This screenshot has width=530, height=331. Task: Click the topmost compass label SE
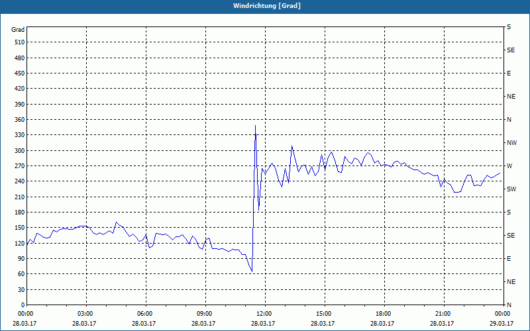[x=511, y=50]
